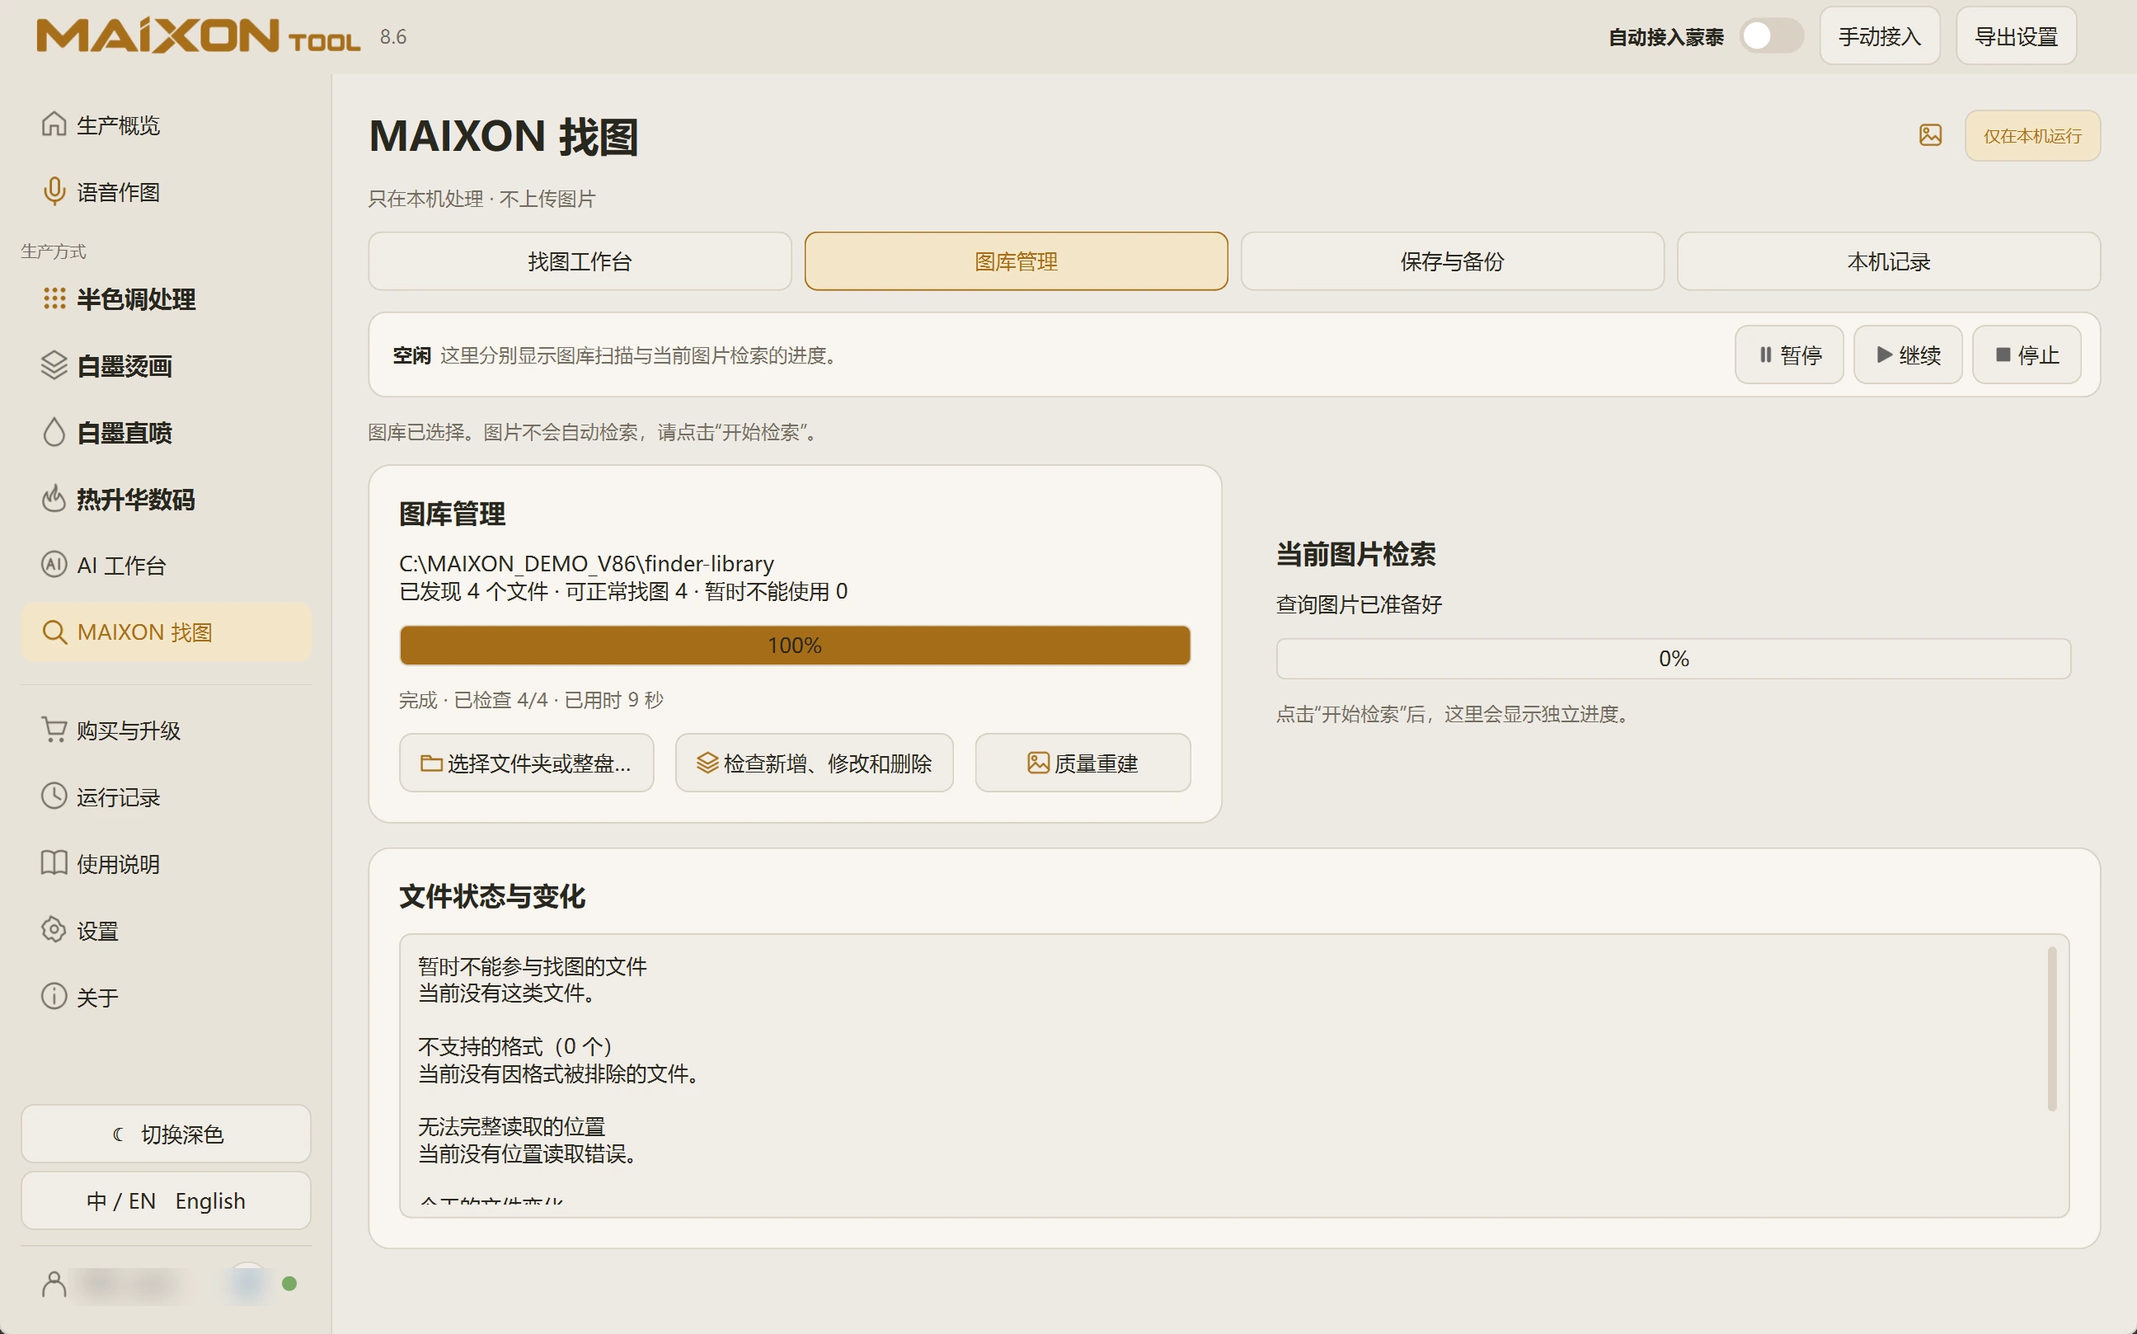The image size is (2137, 1334).
Task: Click image icon beside 仅在本机运行
Action: click(x=1931, y=135)
